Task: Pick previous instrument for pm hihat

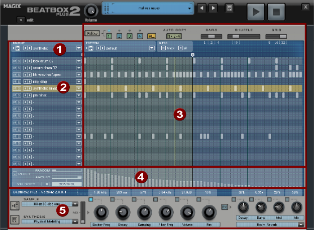Action: [25, 95]
